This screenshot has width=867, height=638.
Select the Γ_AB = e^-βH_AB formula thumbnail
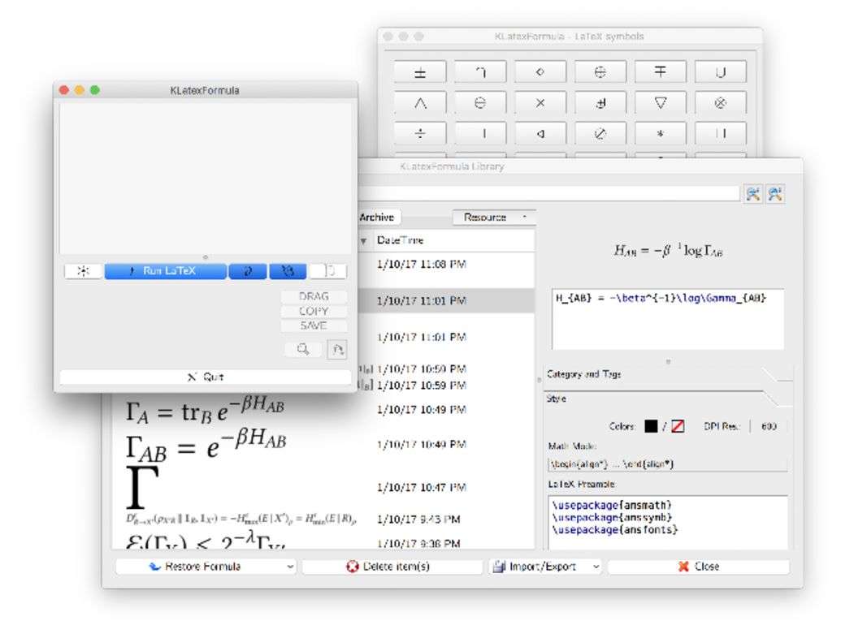click(206, 445)
